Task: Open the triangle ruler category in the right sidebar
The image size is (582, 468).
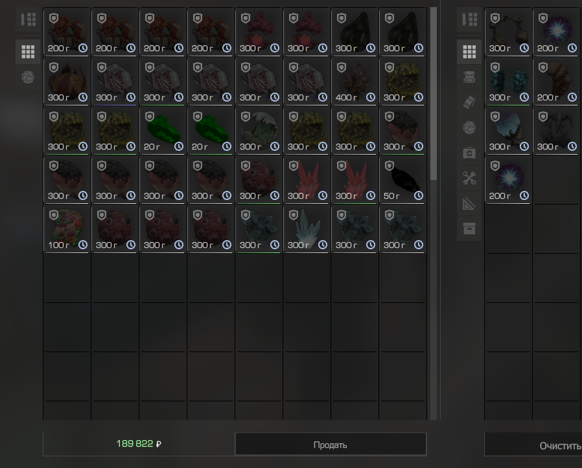Action: click(469, 203)
